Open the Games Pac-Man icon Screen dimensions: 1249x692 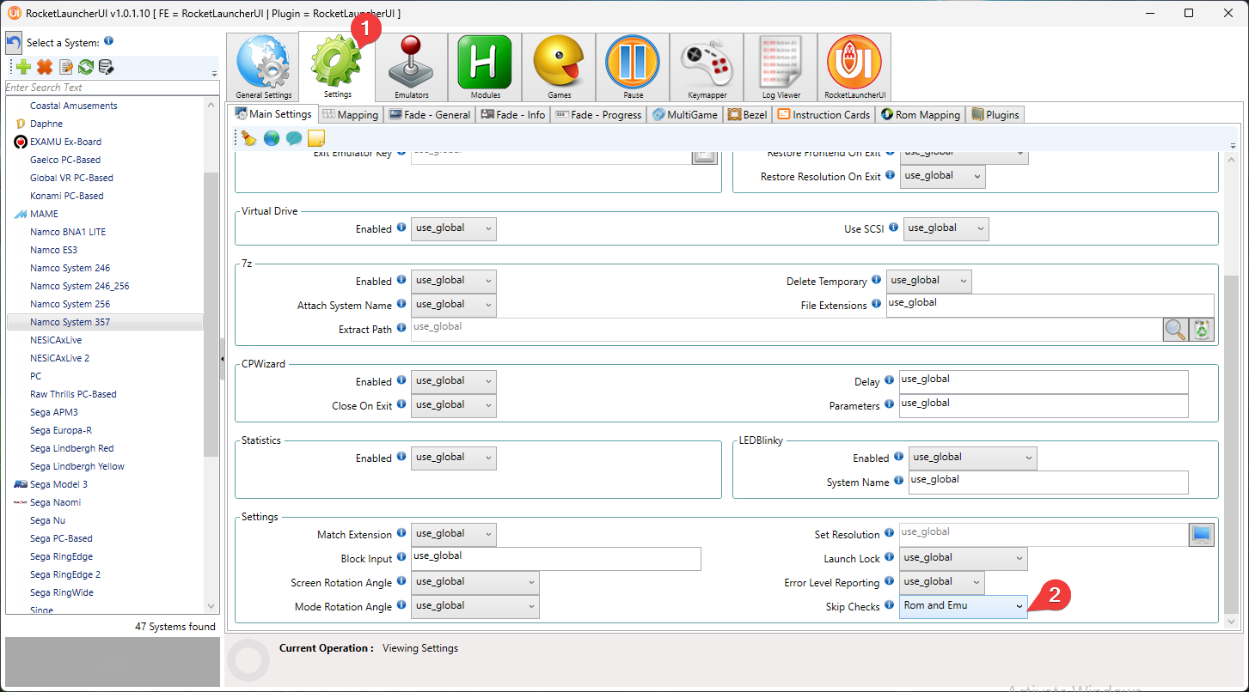(x=560, y=68)
